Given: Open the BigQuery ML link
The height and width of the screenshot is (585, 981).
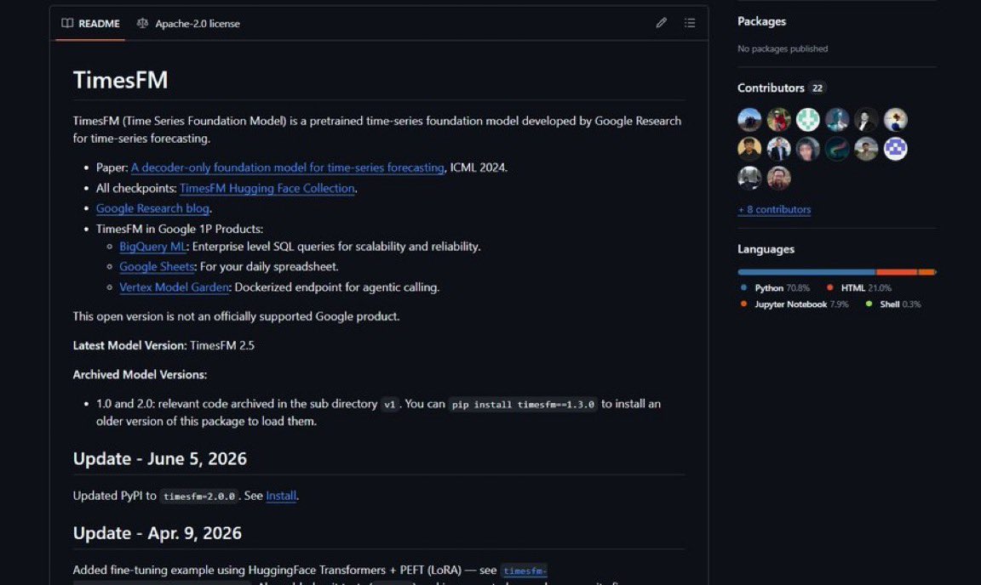Looking at the screenshot, I should tap(152, 247).
